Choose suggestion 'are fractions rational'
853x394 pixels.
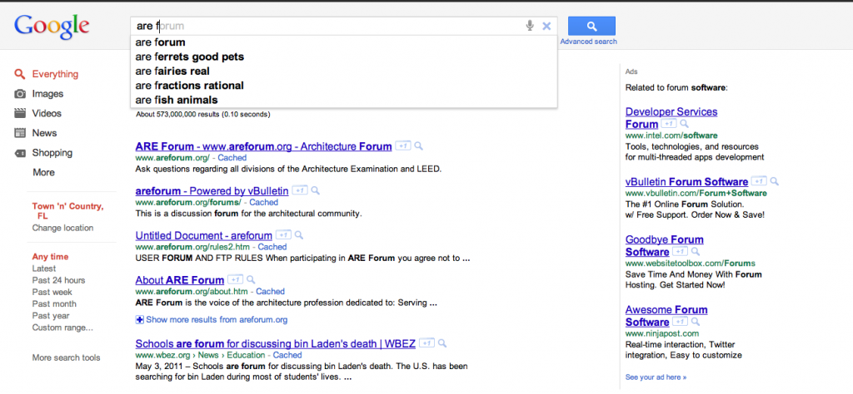344,86
